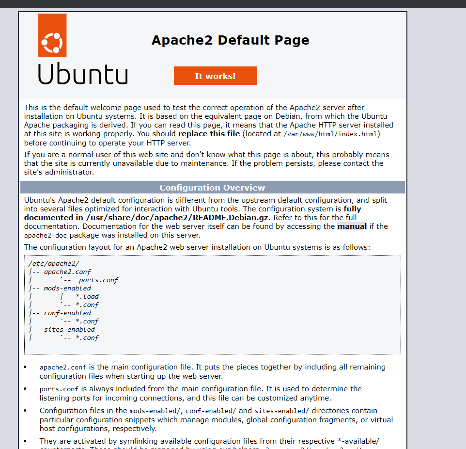Click 'mods-enabled/' in third bullet point

coord(155,411)
